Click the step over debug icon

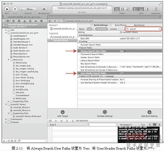click(61, 121)
